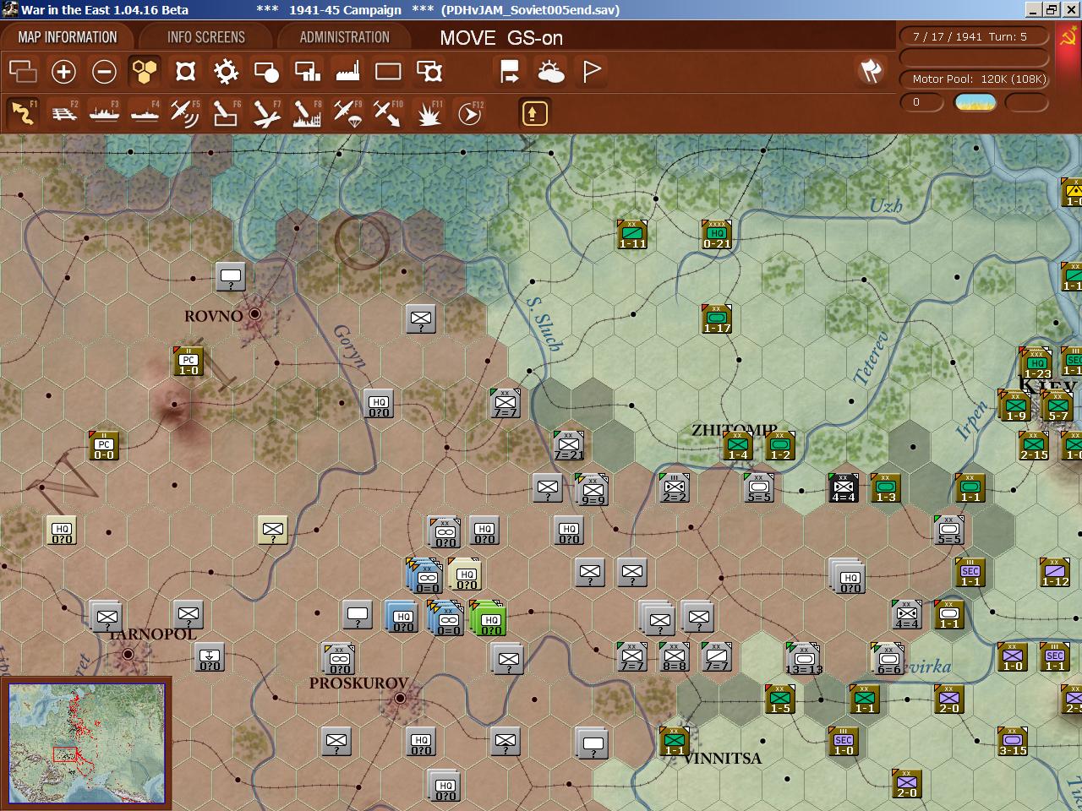Select the German 6=6 unit counter
The image size is (1082, 811).
888,659
